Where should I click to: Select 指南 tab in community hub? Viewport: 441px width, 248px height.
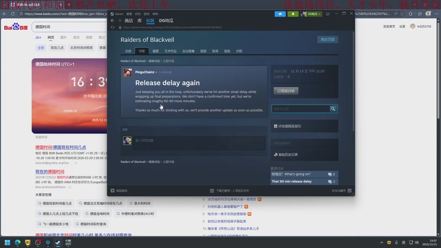coord(227,51)
